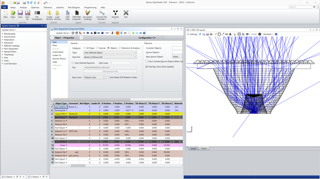Select Array object type cell in row 12
Screen dimensions: 320x179
pyautogui.click(x=61, y=145)
